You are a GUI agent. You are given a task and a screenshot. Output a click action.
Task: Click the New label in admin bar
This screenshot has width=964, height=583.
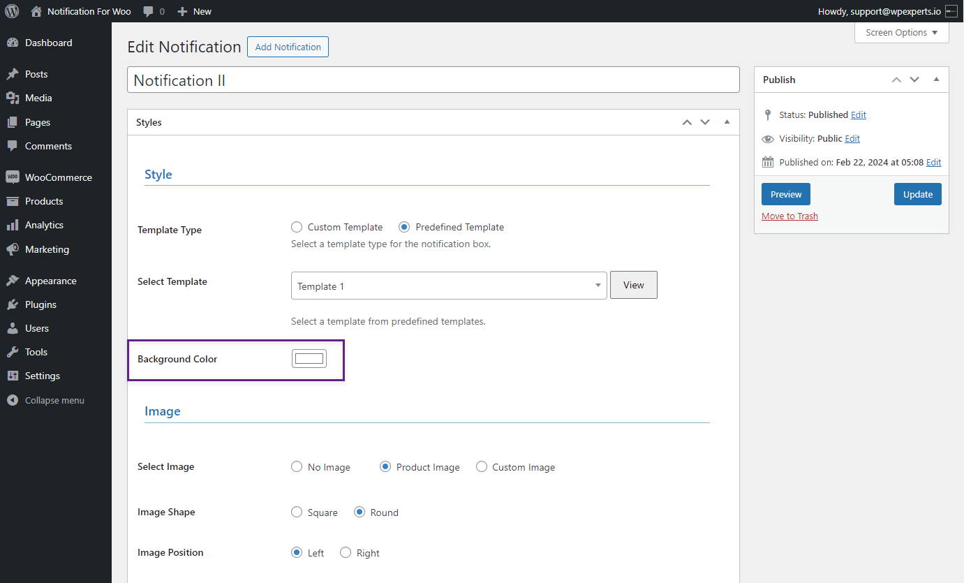tap(202, 11)
